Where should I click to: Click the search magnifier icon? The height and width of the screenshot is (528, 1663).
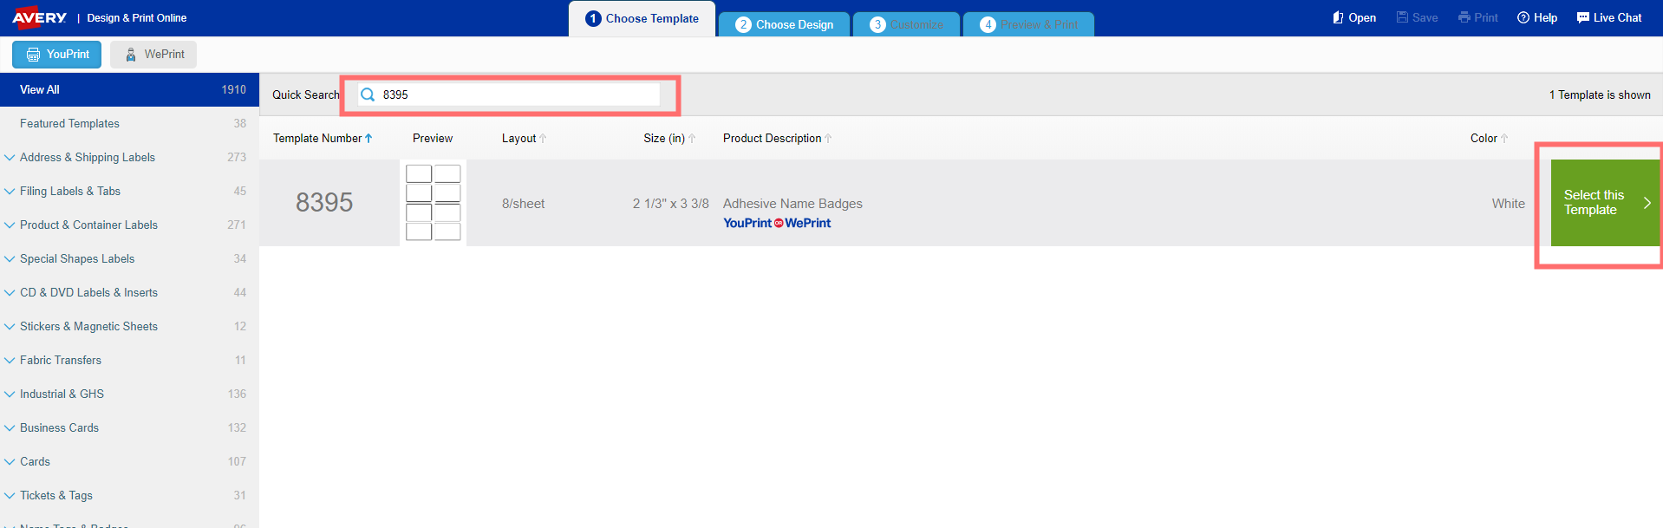[x=368, y=95]
